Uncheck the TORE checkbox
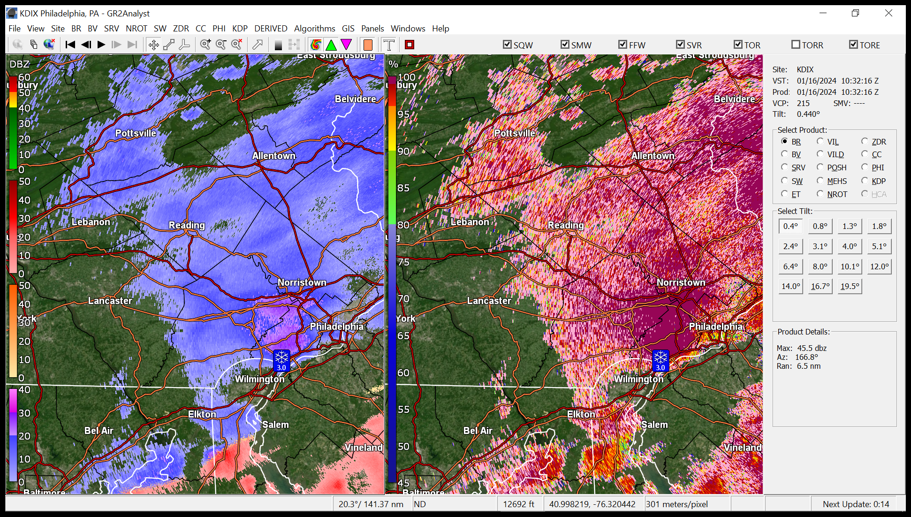 click(x=853, y=45)
